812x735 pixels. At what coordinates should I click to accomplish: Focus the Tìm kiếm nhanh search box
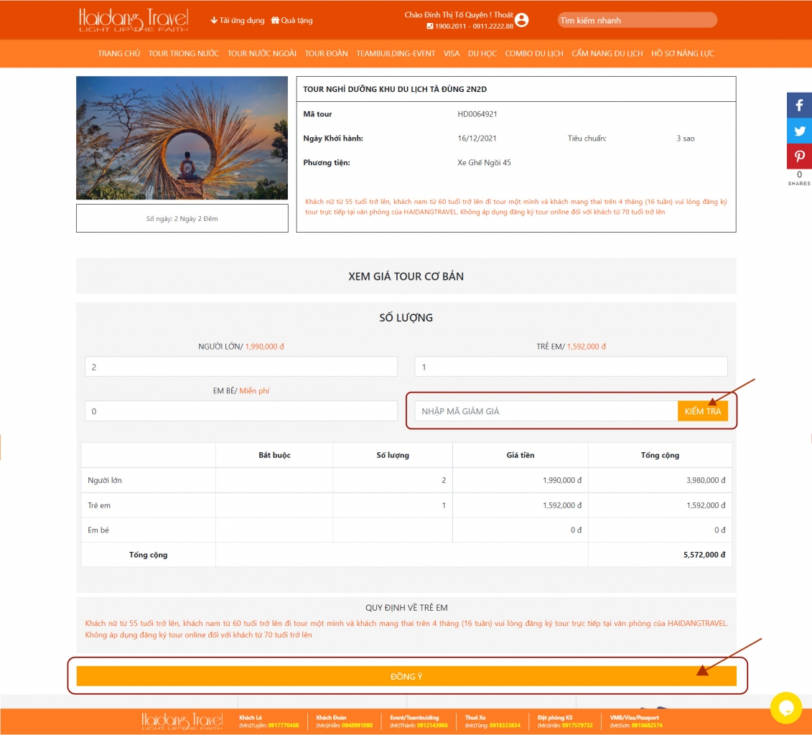pyautogui.click(x=637, y=20)
